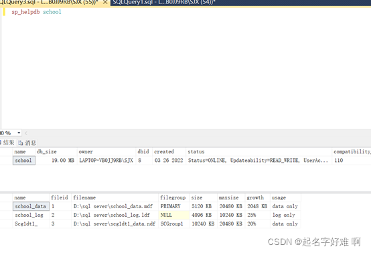This screenshot has width=371, height=253.
Task: Select the PRIMARY filegroup cell
Action: pos(174,206)
